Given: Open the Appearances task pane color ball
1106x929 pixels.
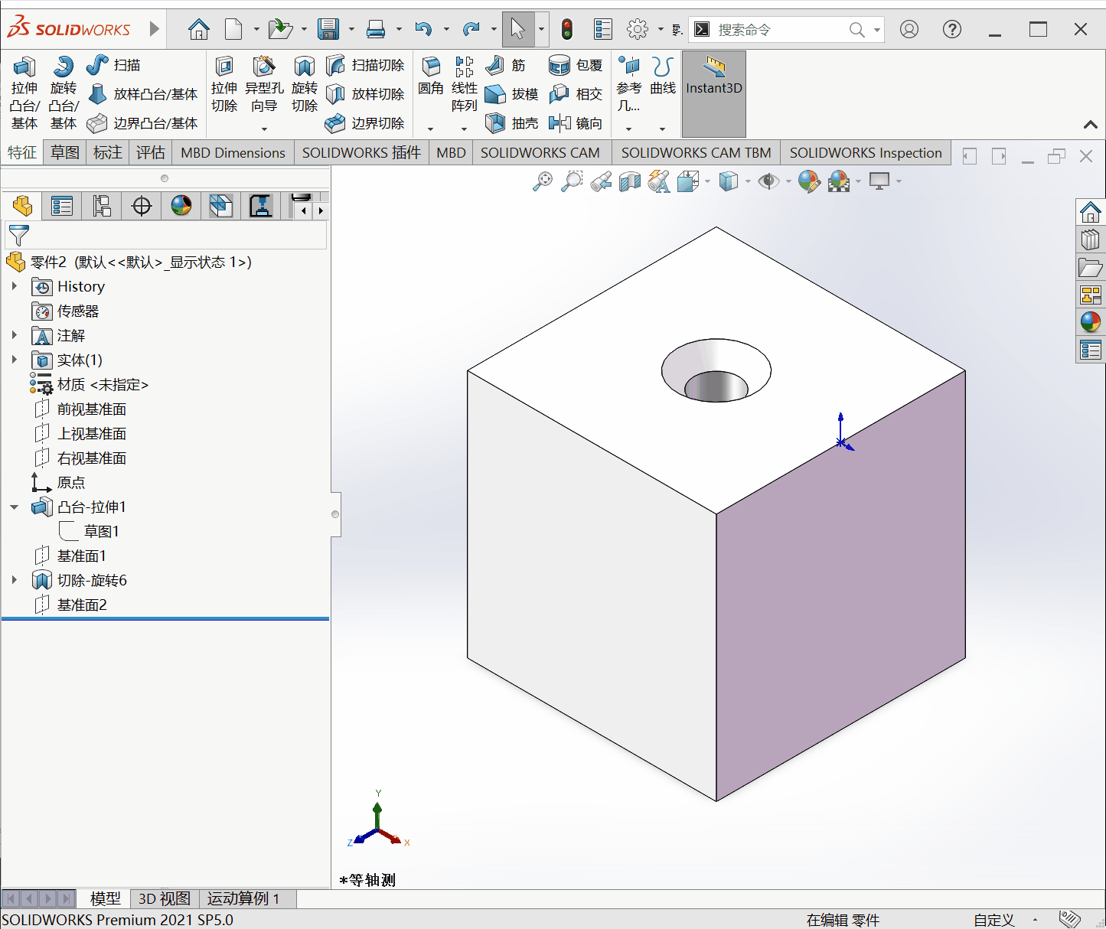Looking at the screenshot, I should (x=1091, y=321).
